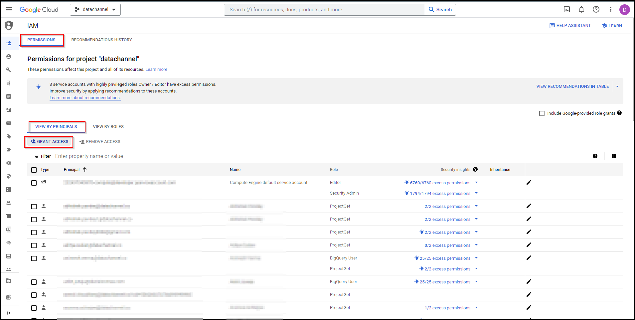
Task: Open the Release Notes sidebar icon
Action: click(9, 297)
